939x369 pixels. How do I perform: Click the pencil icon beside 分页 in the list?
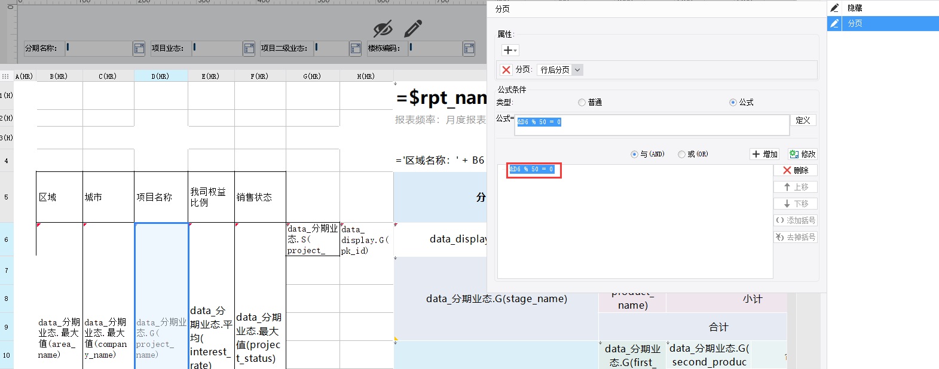pyautogui.click(x=834, y=23)
